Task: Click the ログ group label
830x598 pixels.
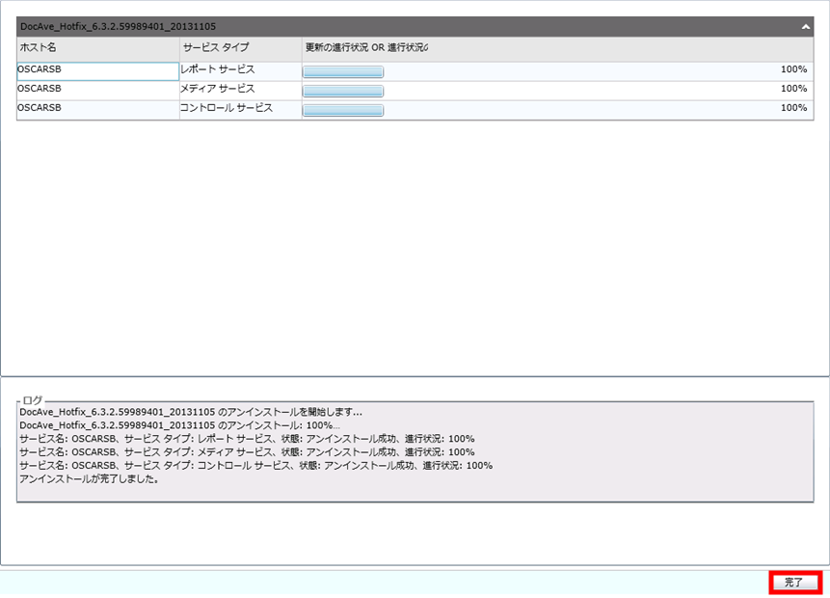Action: pos(32,400)
